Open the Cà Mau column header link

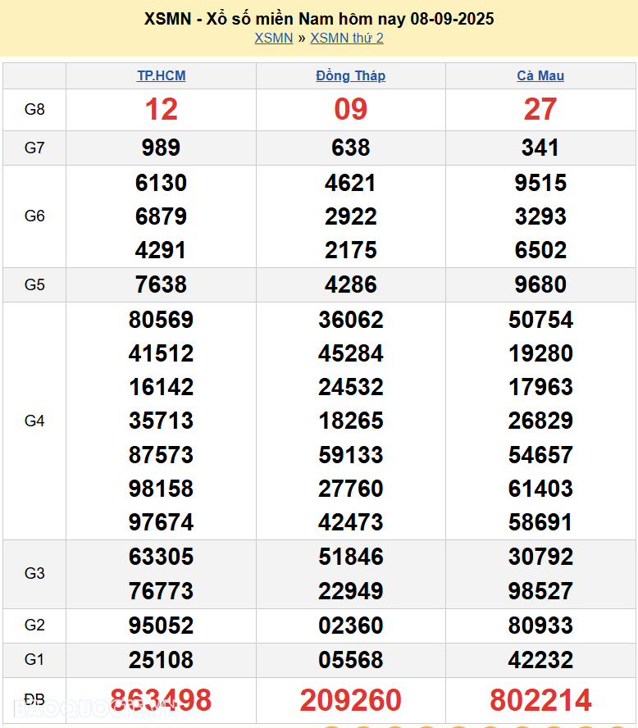pos(540,75)
